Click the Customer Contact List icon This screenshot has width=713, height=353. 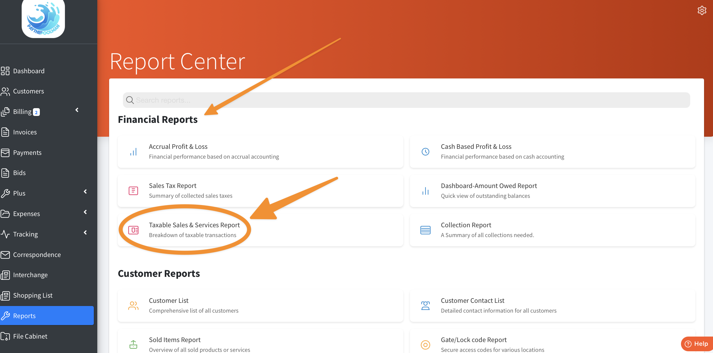tap(425, 305)
